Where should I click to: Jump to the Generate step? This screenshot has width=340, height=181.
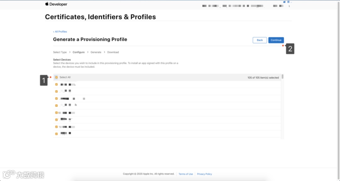click(x=96, y=52)
